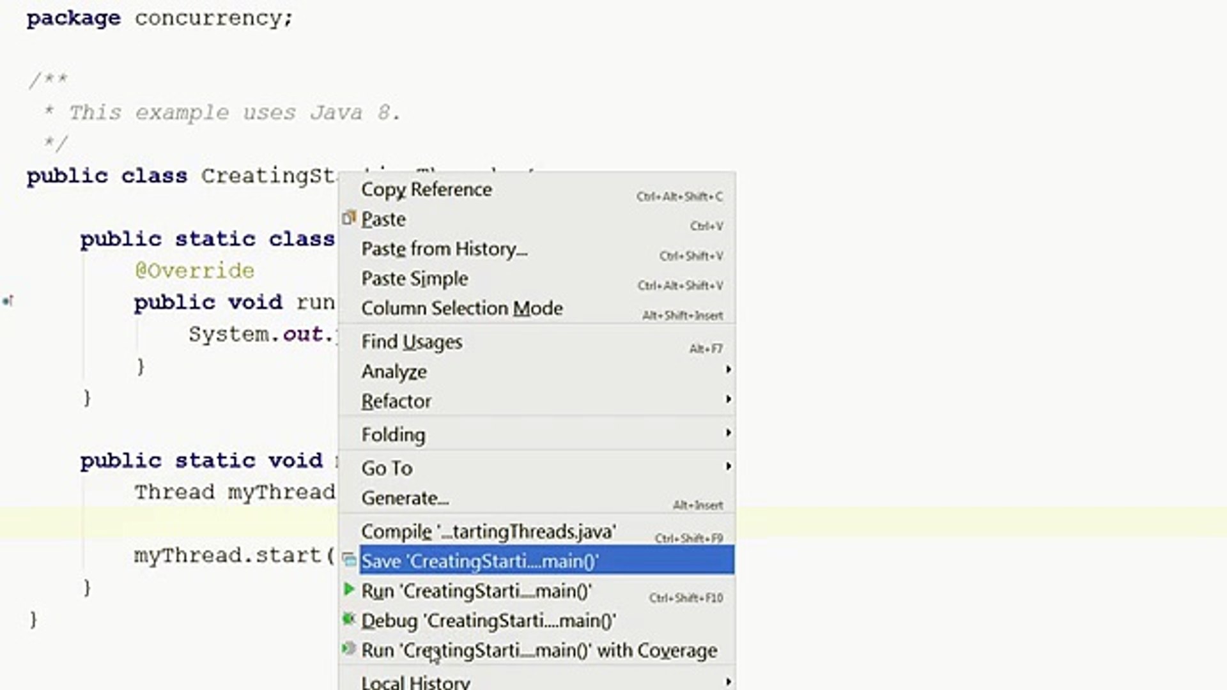The height and width of the screenshot is (690, 1227).
Task: Click the Paste clipboard icon
Action: click(348, 218)
